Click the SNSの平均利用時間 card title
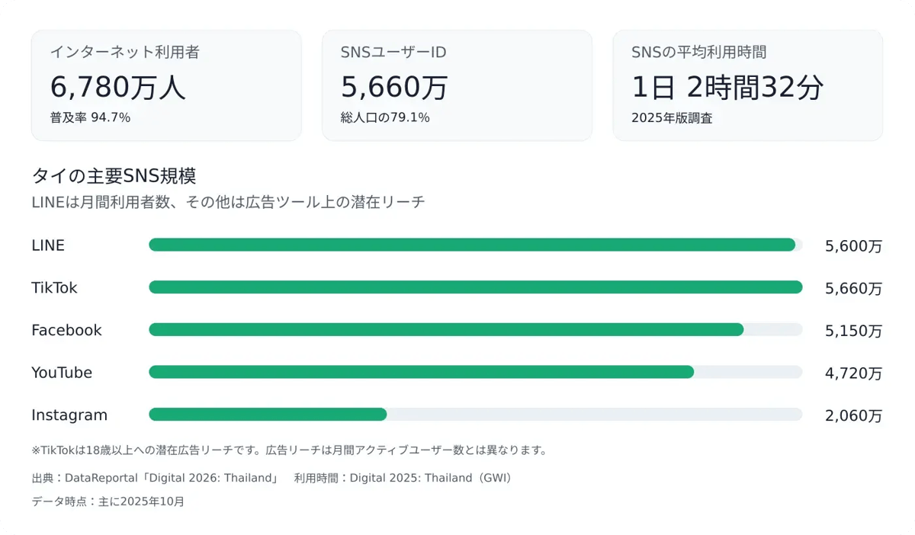This screenshot has height=535, width=915. point(699,53)
